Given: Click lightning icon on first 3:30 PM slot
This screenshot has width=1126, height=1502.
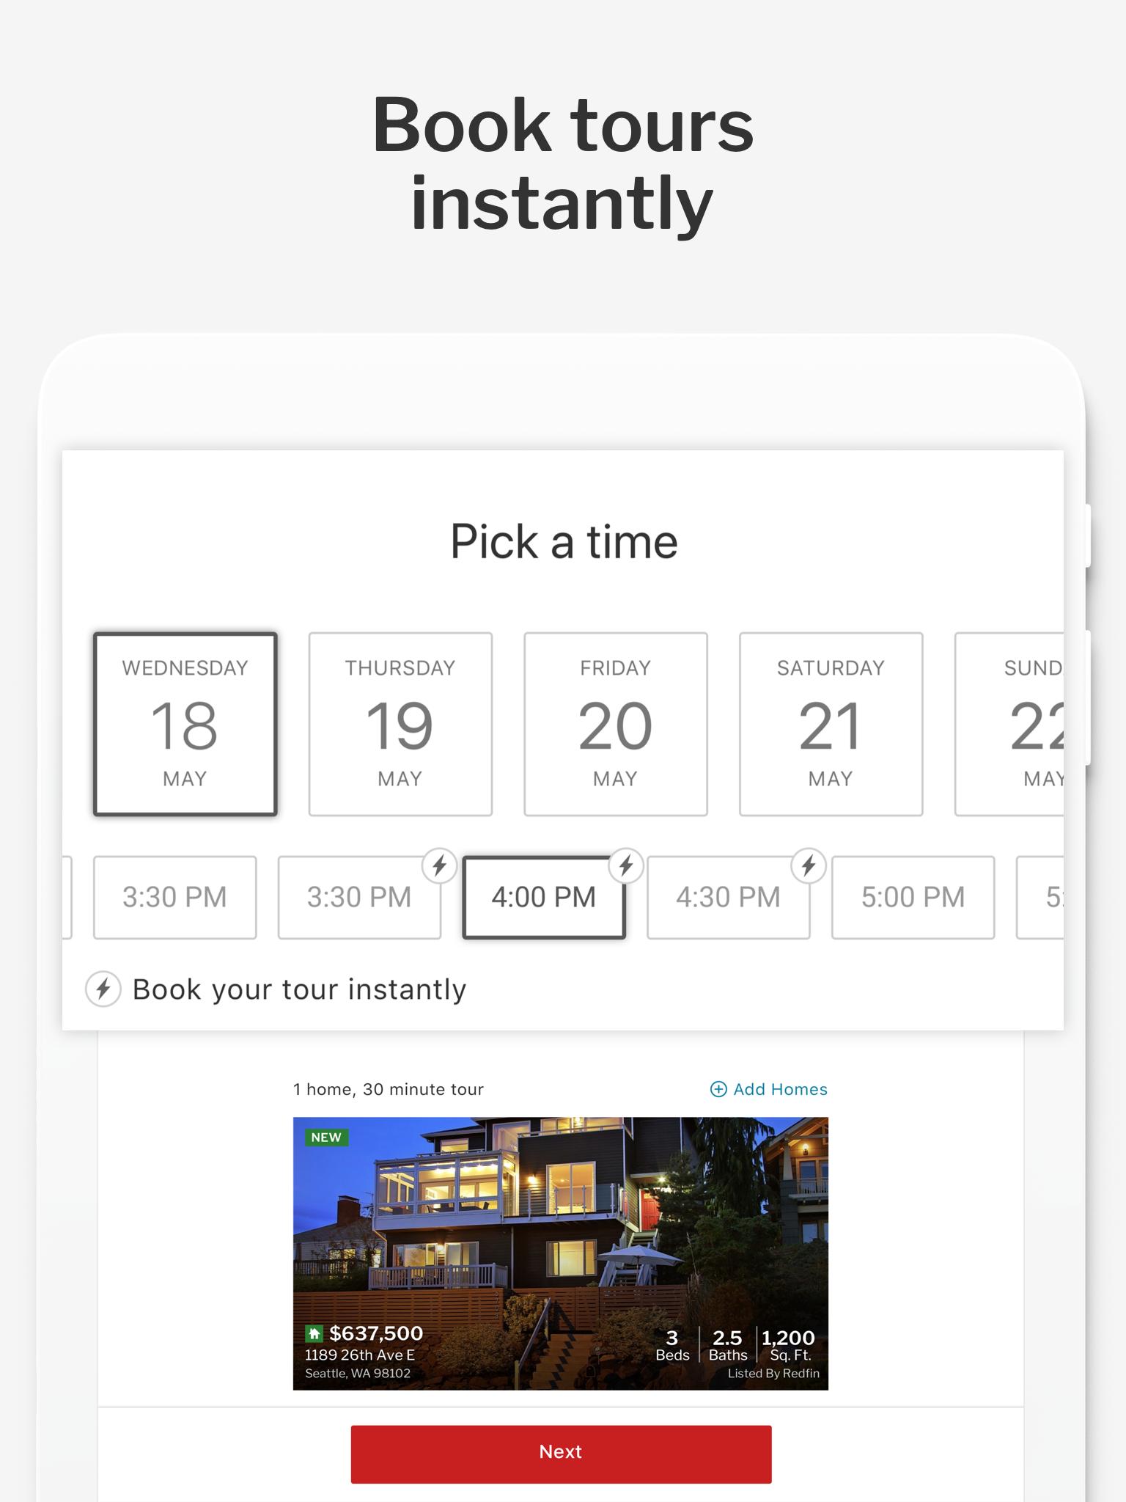Looking at the screenshot, I should pos(440,866).
